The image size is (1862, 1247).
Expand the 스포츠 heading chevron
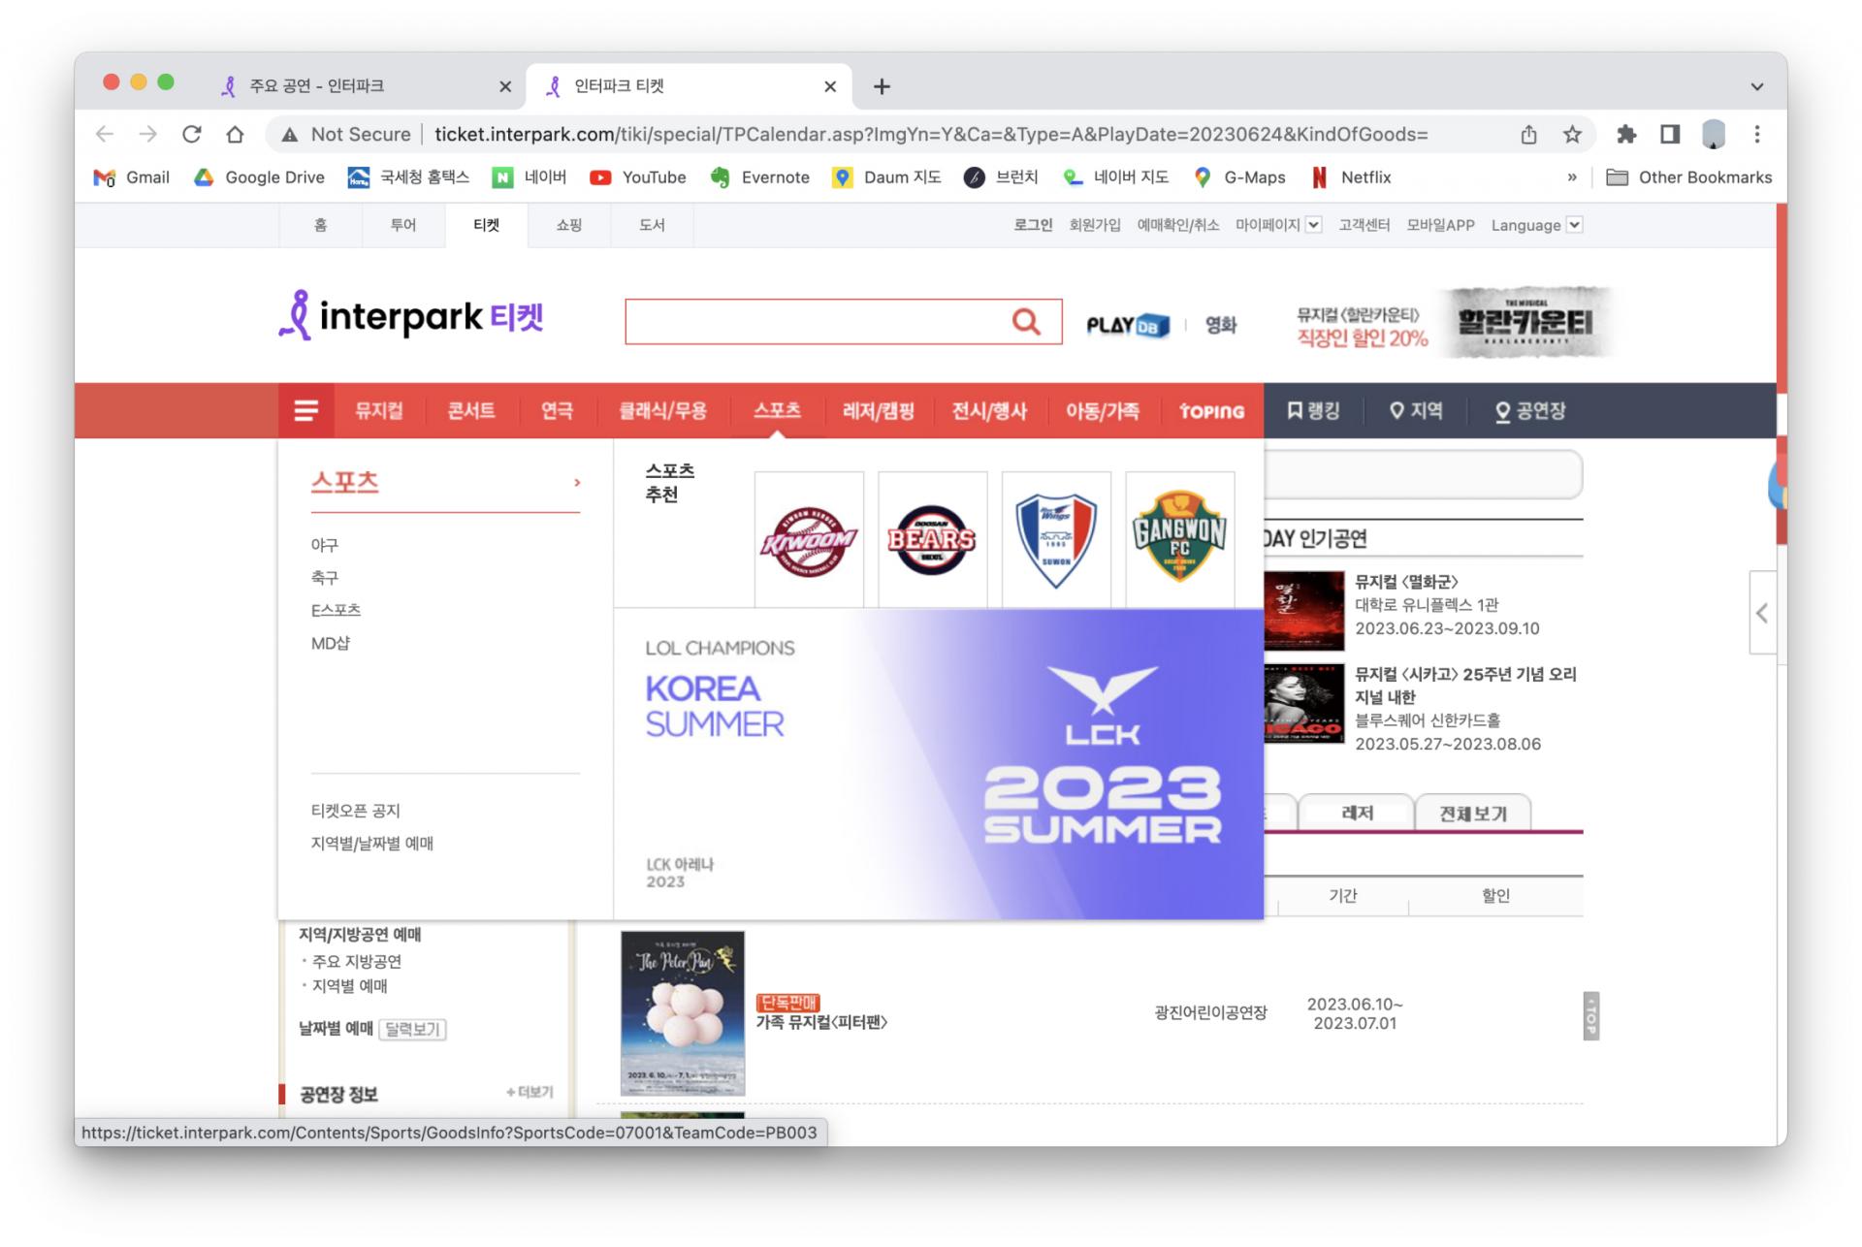pyautogui.click(x=577, y=482)
